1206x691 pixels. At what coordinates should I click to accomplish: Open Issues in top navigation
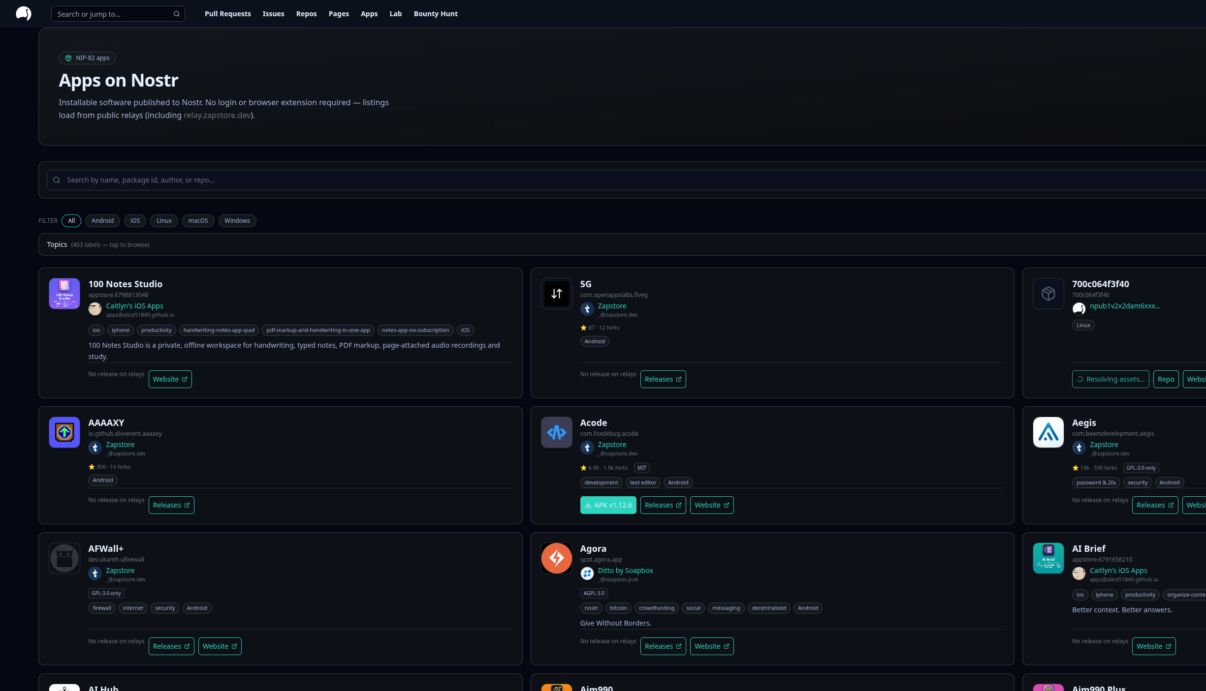pos(273,14)
